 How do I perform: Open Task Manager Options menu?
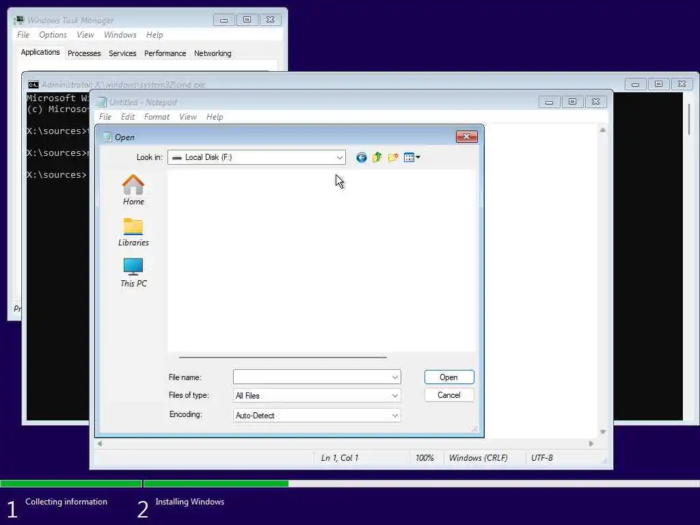coord(53,35)
